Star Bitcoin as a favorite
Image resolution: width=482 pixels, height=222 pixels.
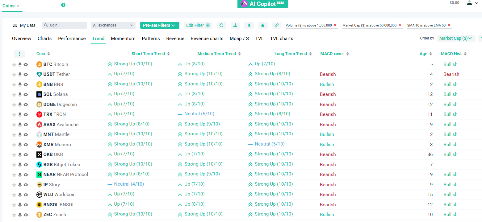14,65
